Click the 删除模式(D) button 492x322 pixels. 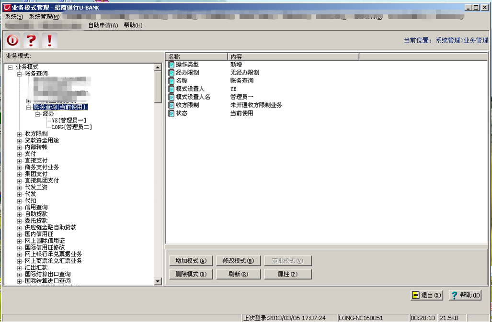click(x=191, y=274)
